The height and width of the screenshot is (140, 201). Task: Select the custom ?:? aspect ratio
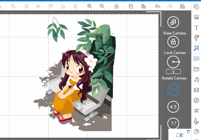point(173,123)
